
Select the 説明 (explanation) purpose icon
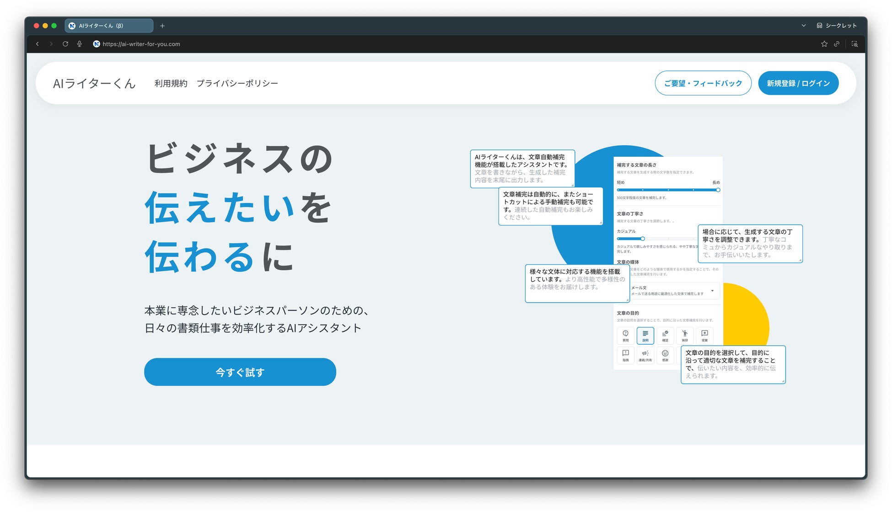coord(645,335)
